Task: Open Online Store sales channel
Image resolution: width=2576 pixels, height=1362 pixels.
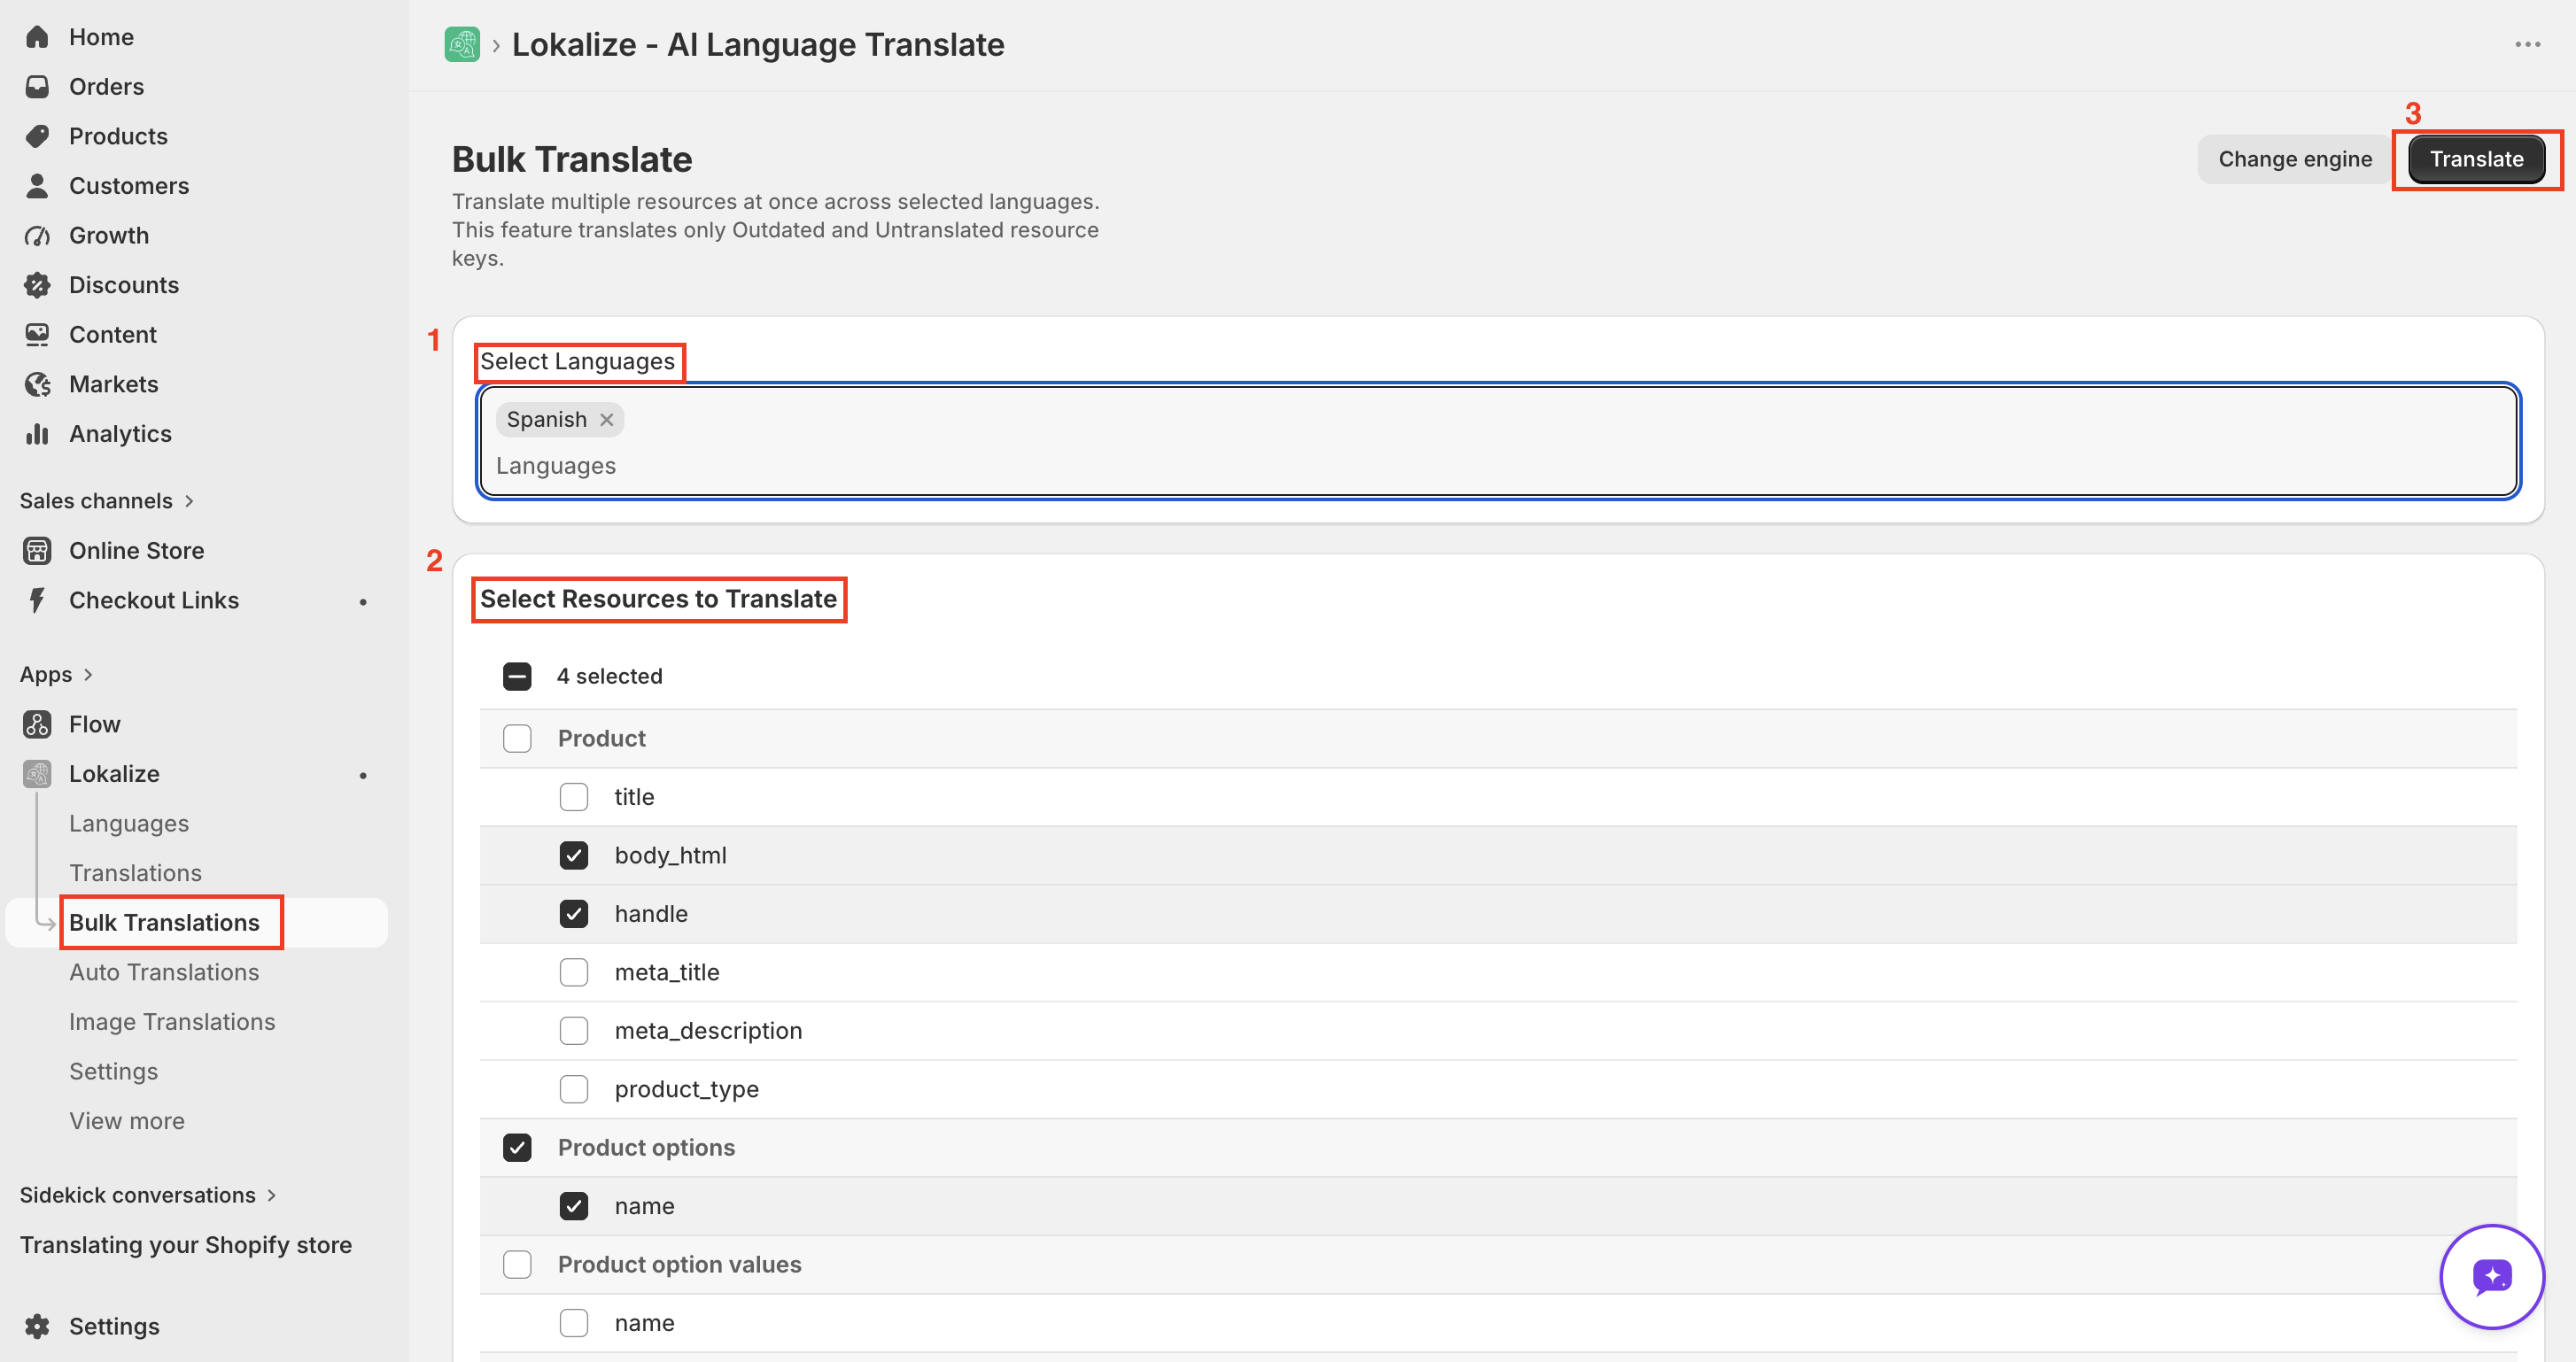Action: 136,551
